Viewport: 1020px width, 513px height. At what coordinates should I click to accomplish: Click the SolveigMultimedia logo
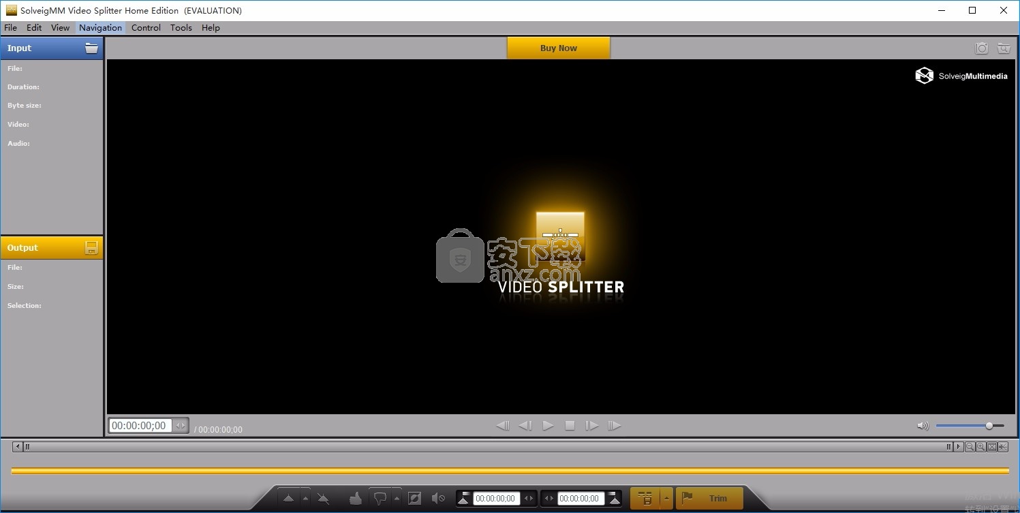click(961, 76)
